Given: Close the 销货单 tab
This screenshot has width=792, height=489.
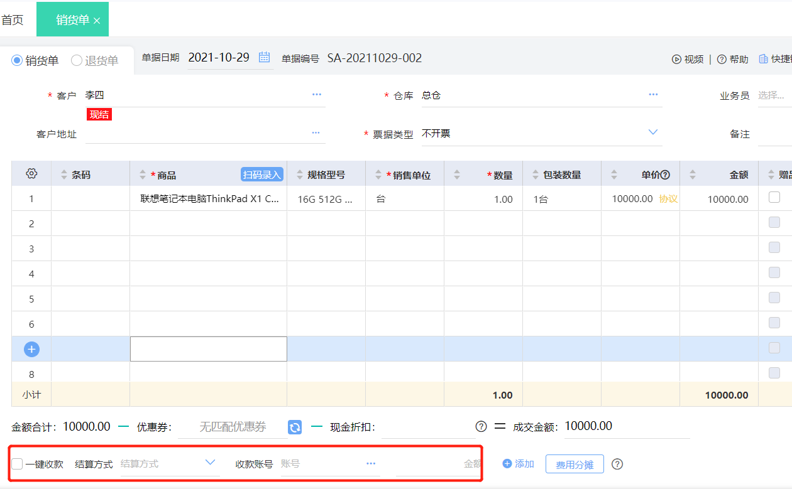Looking at the screenshot, I should 97,21.
